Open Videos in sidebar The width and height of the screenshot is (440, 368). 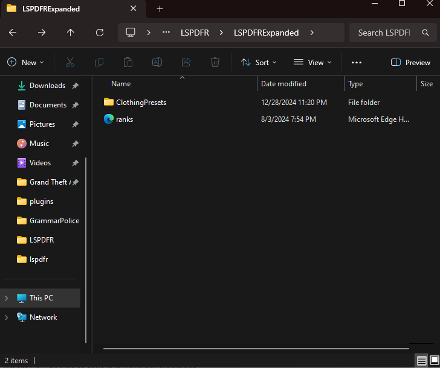point(40,163)
